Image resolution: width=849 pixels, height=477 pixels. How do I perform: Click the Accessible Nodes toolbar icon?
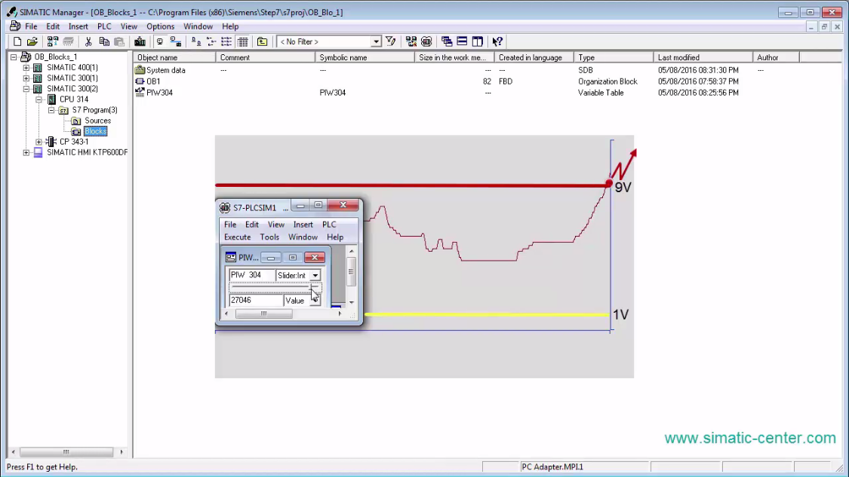coord(53,41)
